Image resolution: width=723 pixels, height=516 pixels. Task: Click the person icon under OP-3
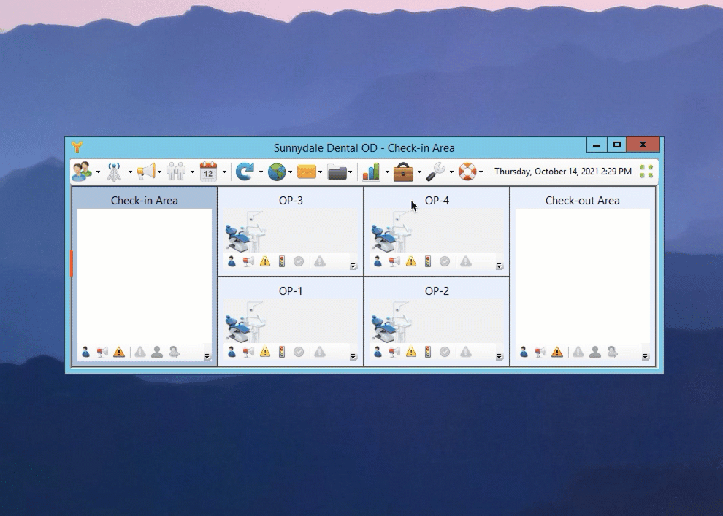click(232, 262)
